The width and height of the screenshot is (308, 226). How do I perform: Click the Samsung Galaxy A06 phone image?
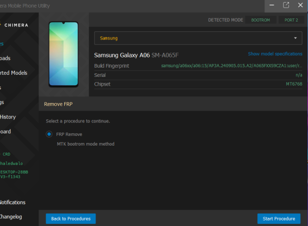point(64,54)
